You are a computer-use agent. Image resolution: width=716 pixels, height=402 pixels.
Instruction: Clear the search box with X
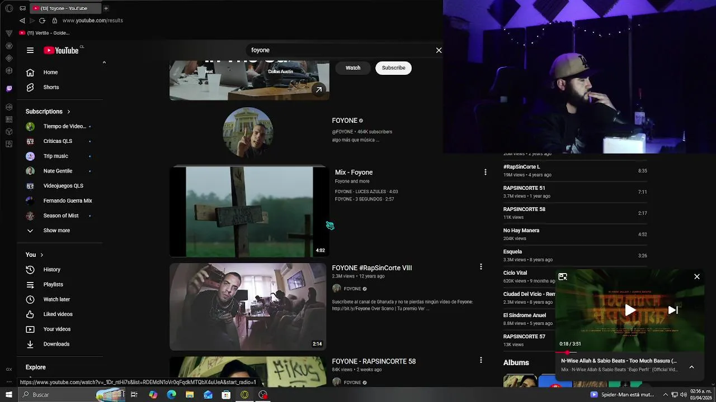[439, 50]
